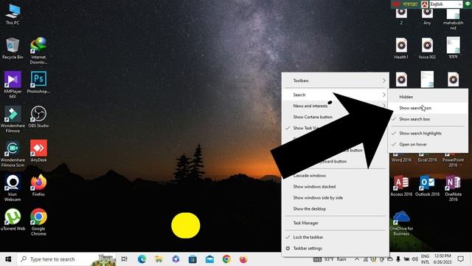Select the Voice 002 audio file
This screenshot has height=266, width=472.
[x=427, y=48]
